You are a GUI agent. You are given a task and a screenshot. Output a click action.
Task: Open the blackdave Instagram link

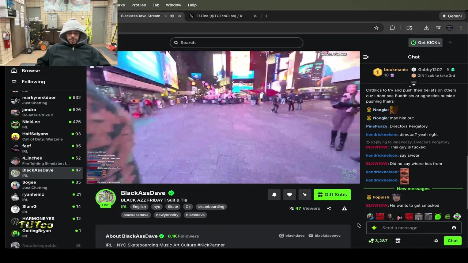[x=292, y=236]
